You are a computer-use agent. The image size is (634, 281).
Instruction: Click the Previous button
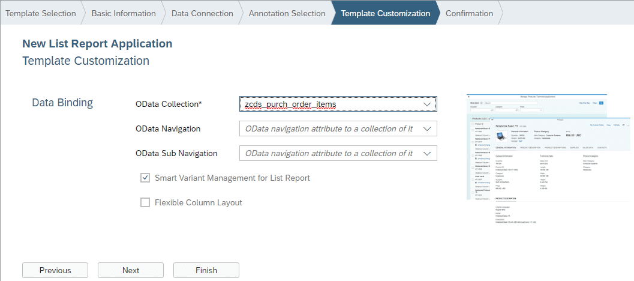[x=55, y=270]
